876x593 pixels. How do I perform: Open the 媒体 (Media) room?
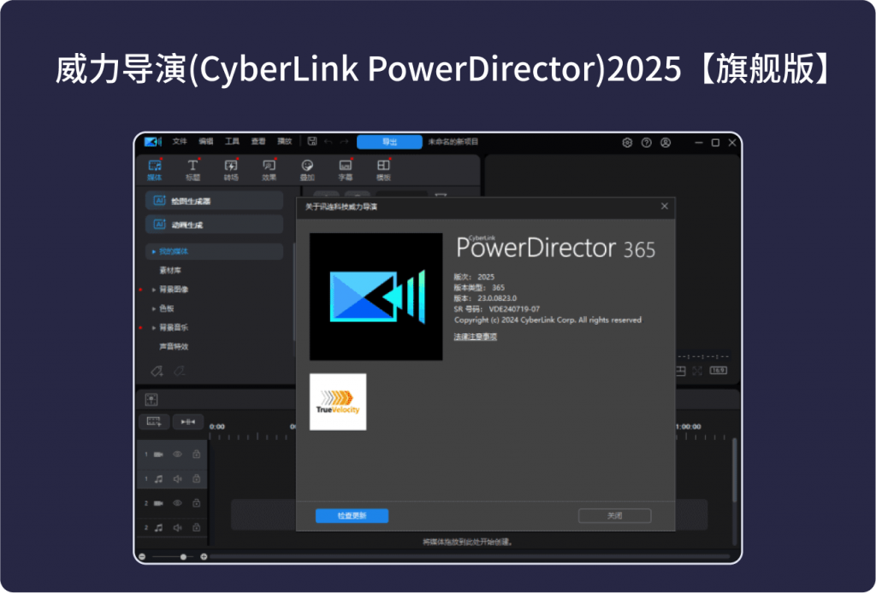click(155, 170)
